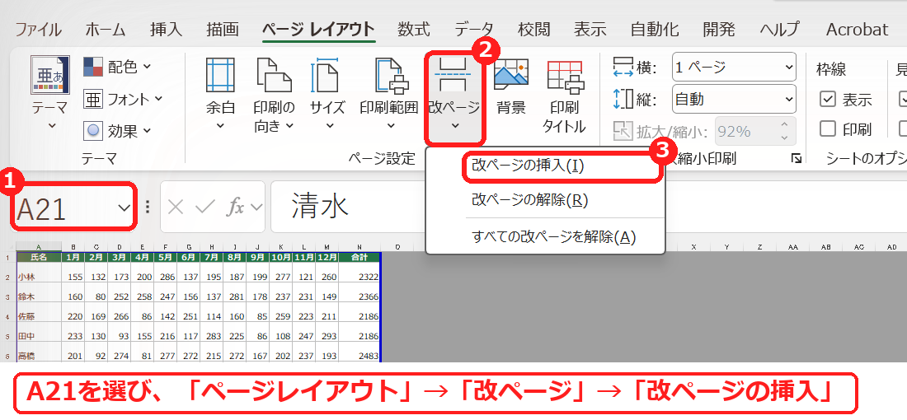
Task: Select the 合計 header cell
Action: pos(360,257)
